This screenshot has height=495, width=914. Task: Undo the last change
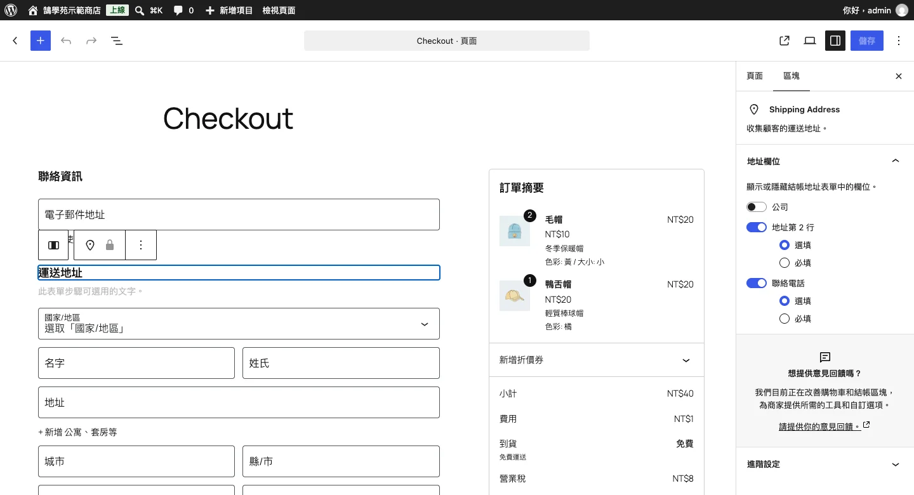66,41
